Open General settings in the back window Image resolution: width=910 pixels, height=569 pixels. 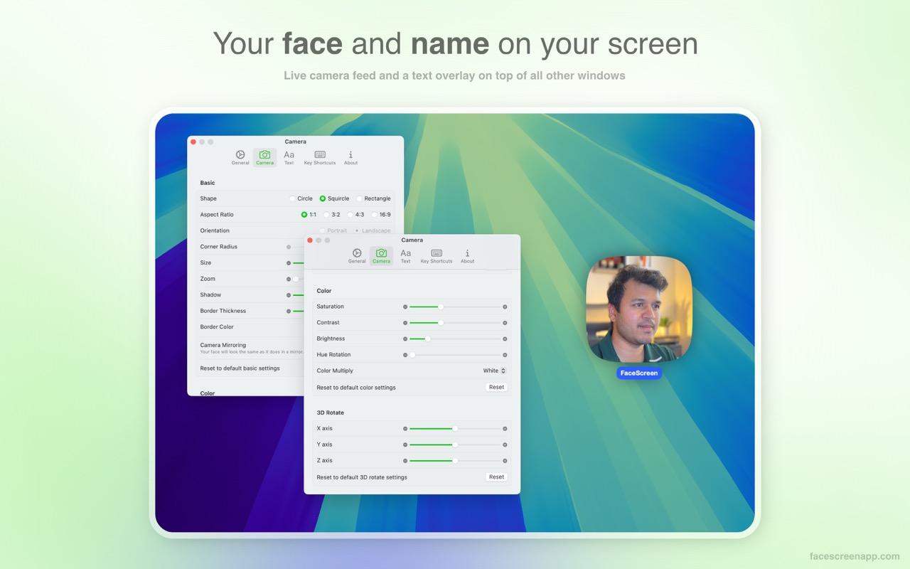240,155
